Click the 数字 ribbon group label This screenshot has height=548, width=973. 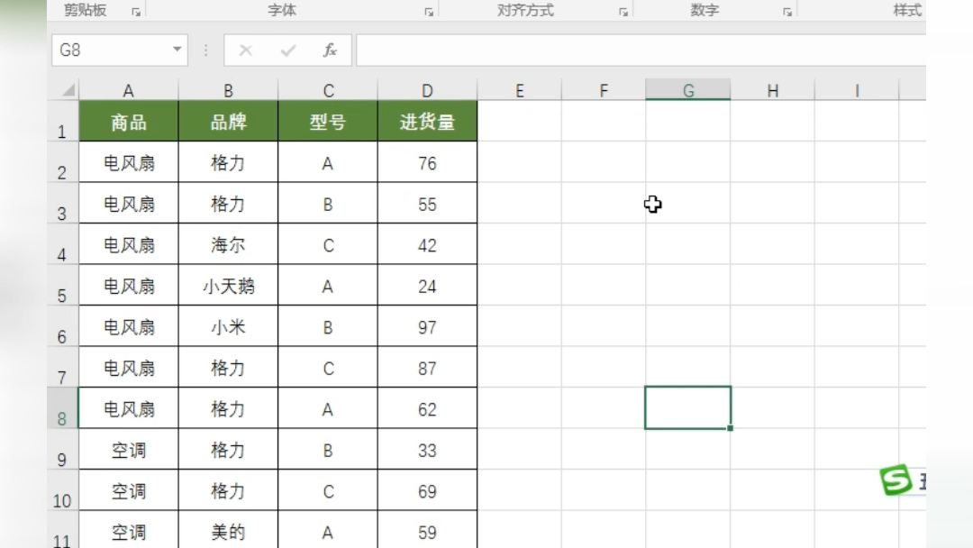pos(704,10)
